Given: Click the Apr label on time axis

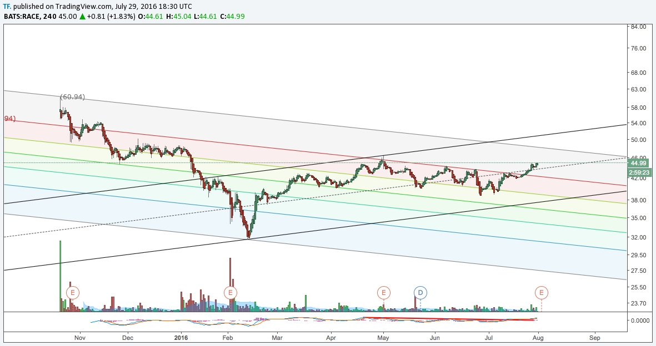Looking at the screenshot, I should 331,338.
